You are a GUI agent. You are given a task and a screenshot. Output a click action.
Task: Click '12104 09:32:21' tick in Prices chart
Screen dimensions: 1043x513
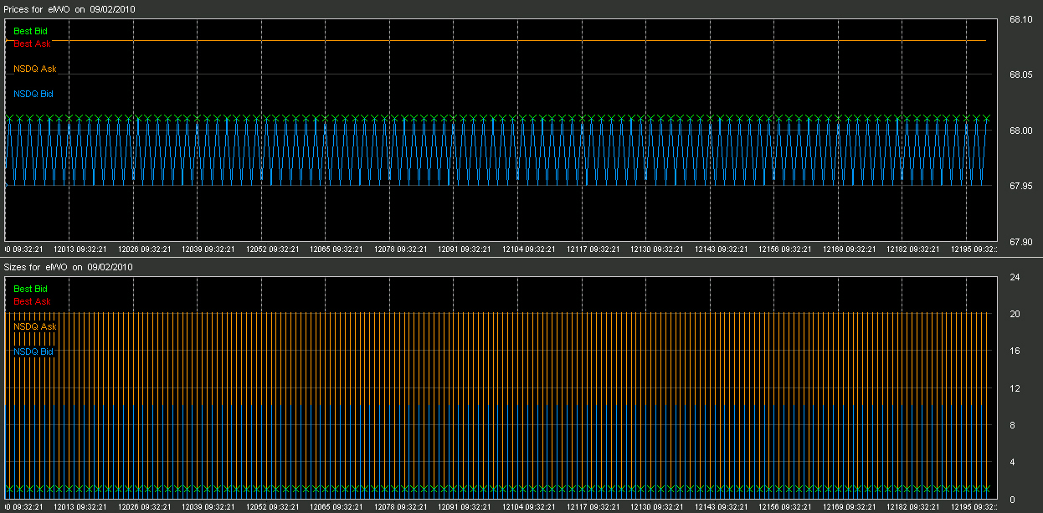pyautogui.click(x=529, y=249)
